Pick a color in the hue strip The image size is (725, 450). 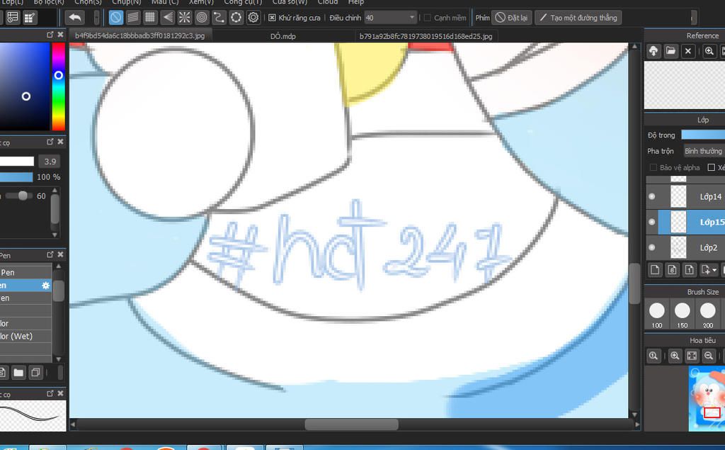tap(58, 86)
